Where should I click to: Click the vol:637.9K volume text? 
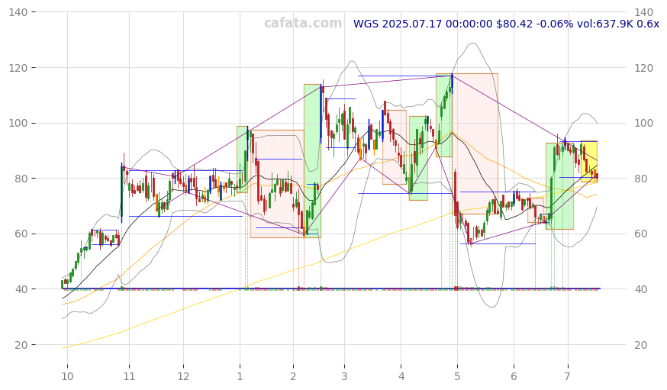click(x=604, y=24)
